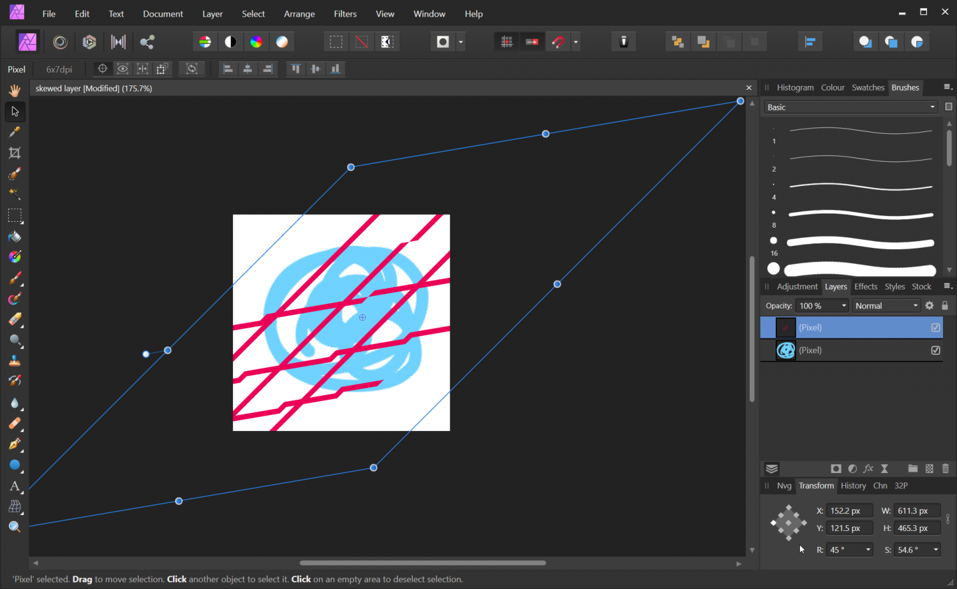The image size is (957, 589).
Task: Apply Auto Levels from the toolbar
Action: point(205,42)
